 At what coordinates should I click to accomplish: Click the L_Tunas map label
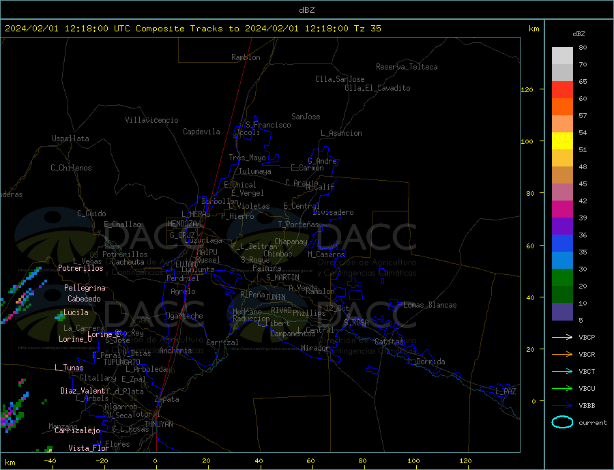[x=69, y=368]
